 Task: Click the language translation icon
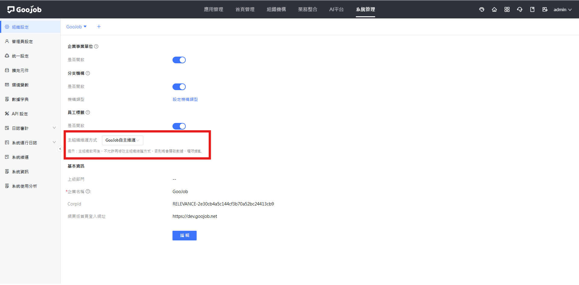point(545,10)
